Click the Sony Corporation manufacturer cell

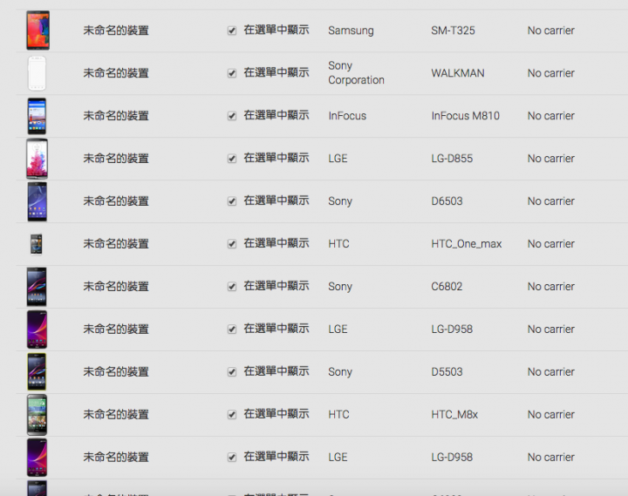[x=356, y=73]
